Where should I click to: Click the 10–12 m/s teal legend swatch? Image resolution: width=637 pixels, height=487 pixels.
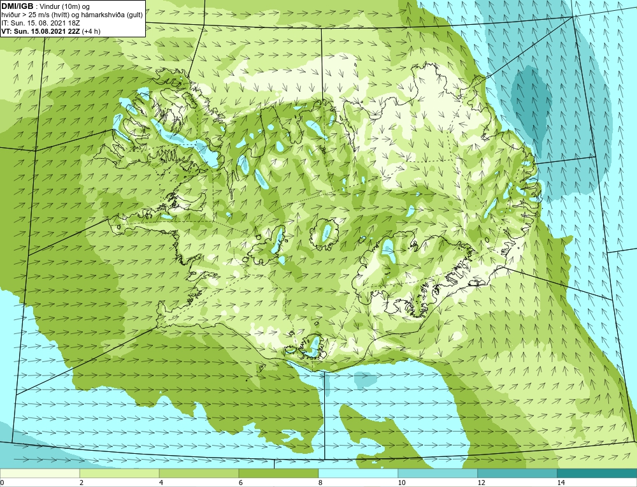point(438,474)
